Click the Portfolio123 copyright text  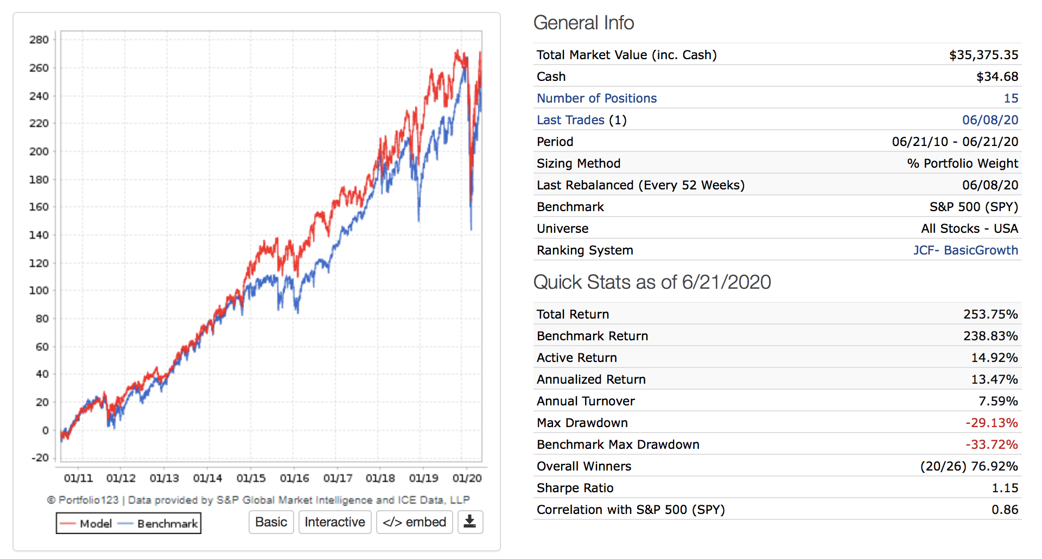tap(258, 500)
